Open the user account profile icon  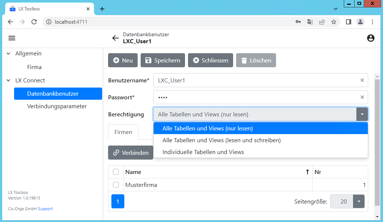(370, 38)
